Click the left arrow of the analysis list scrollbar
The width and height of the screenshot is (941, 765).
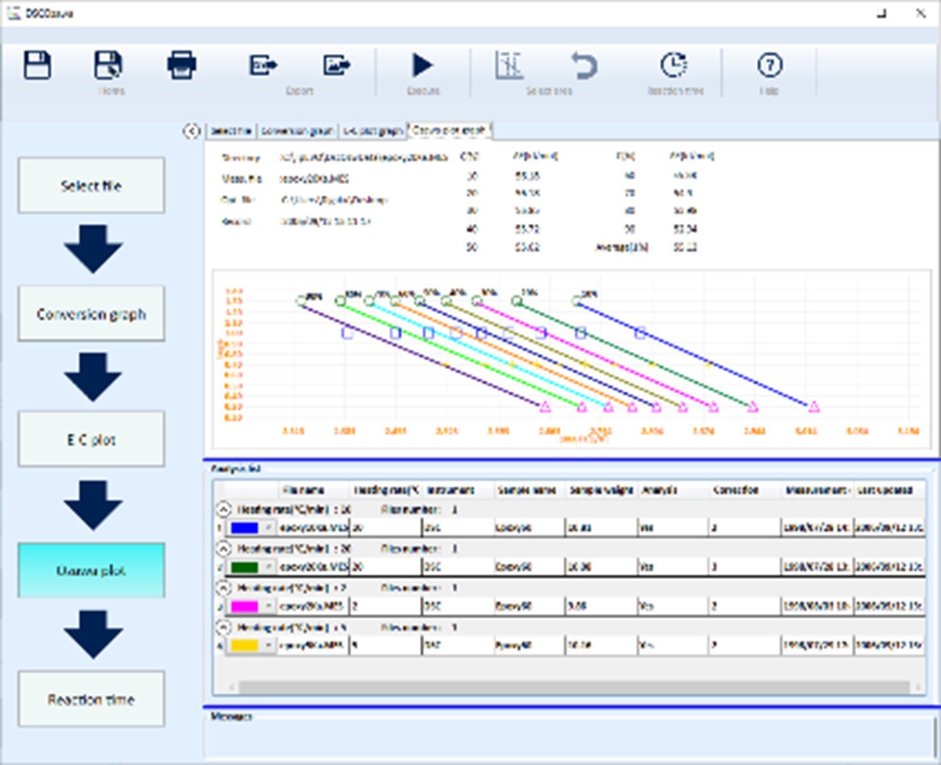231,687
